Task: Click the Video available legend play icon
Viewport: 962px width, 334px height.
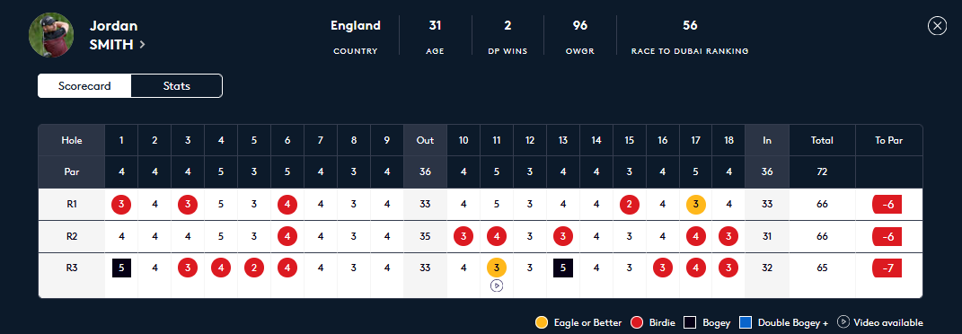Action: [x=843, y=321]
